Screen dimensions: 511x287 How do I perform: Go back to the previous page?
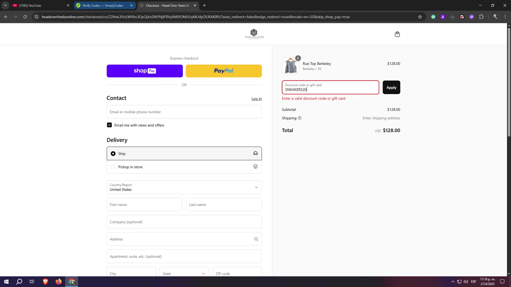point(6,17)
